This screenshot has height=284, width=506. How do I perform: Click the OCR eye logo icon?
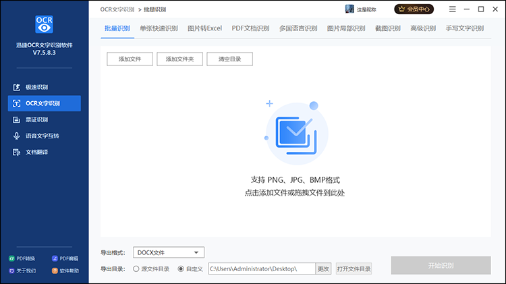tap(45, 24)
